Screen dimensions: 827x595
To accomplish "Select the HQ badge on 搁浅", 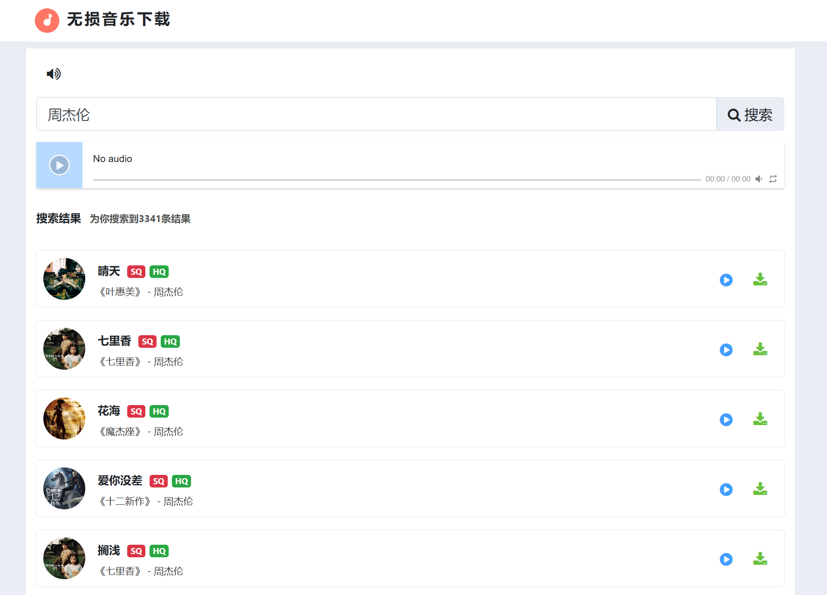I will pyautogui.click(x=159, y=551).
